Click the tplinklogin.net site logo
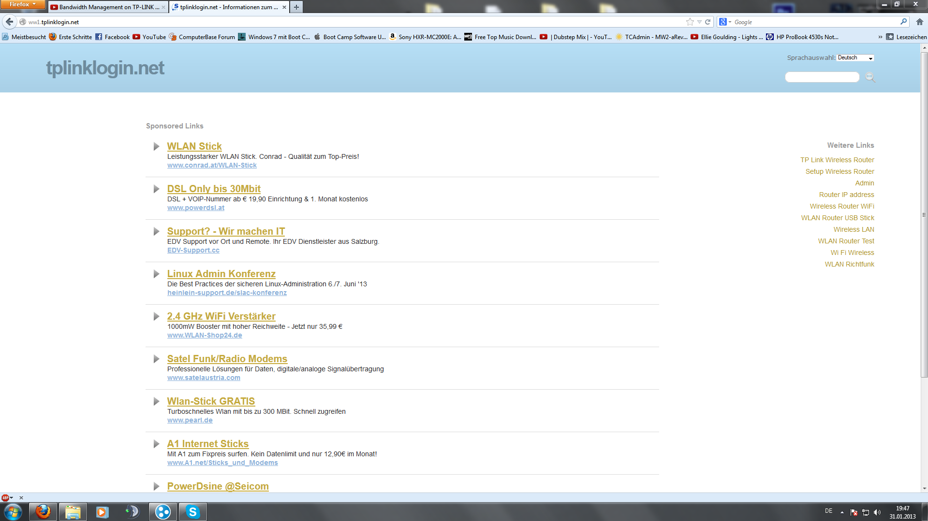The width and height of the screenshot is (928, 521). [x=105, y=68]
